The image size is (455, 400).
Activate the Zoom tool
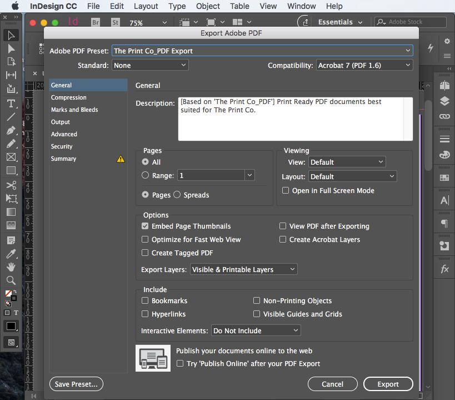[x=11, y=280]
